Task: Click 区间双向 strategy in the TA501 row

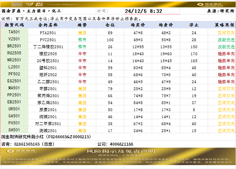Action: [x=226, y=33]
